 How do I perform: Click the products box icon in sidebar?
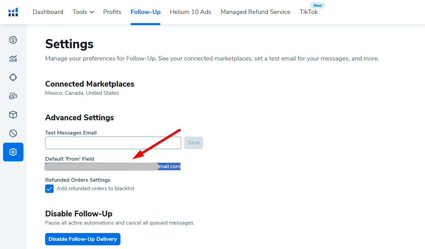click(x=13, y=115)
